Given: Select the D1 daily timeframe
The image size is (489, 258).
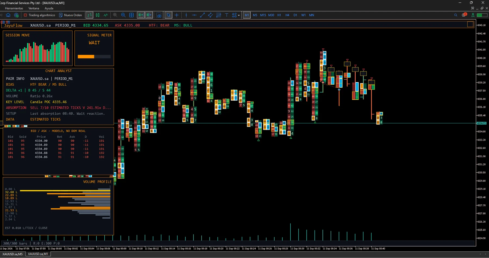Looking at the screenshot, I should coord(295,15).
